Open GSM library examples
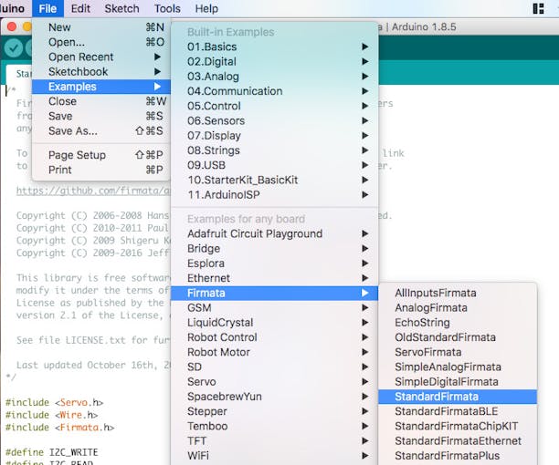Viewport: 559px width, 465px height. coord(275,308)
